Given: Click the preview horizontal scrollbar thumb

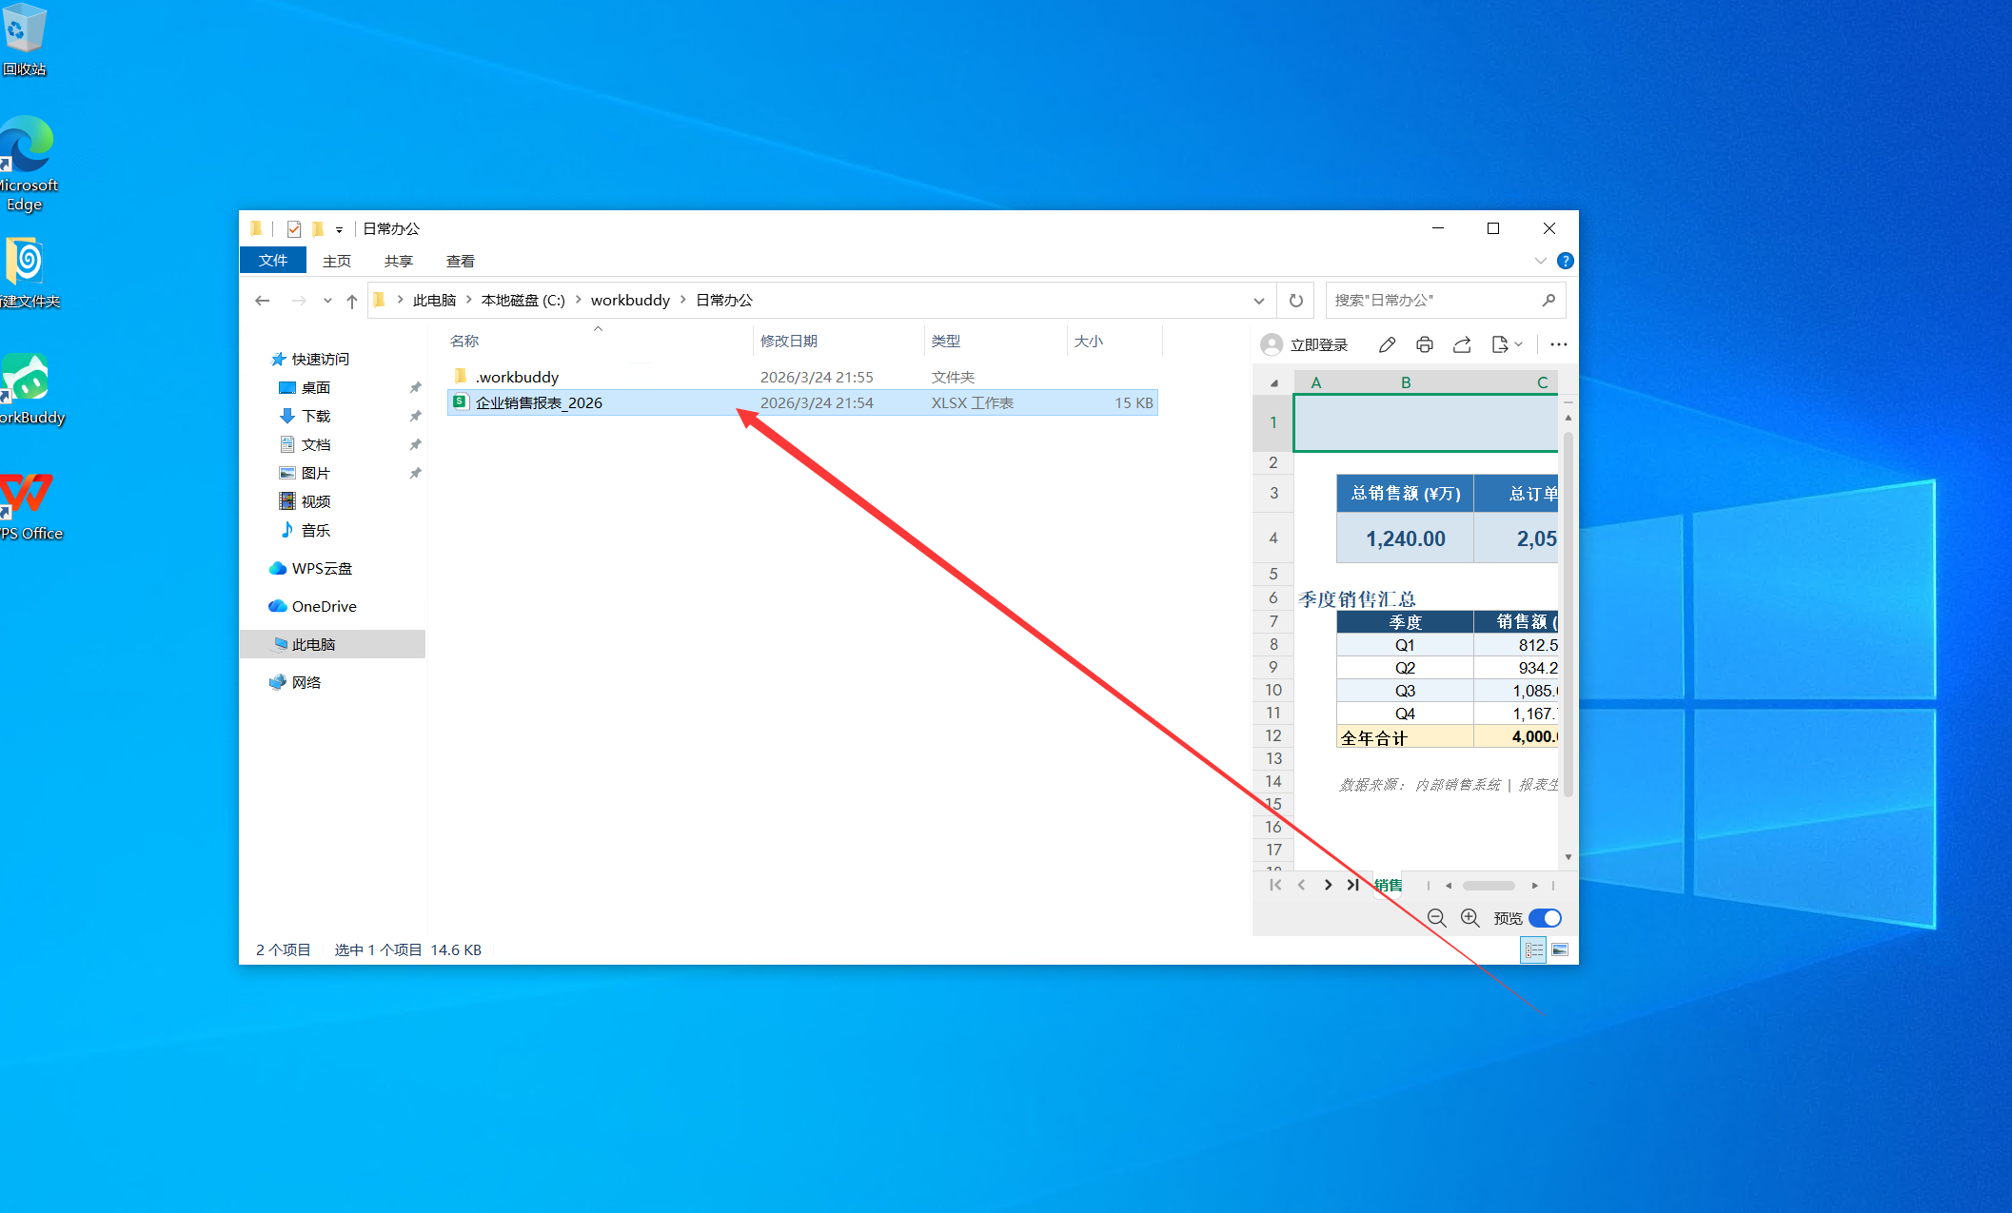Looking at the screenshot, I should [x=1489, y=886].
